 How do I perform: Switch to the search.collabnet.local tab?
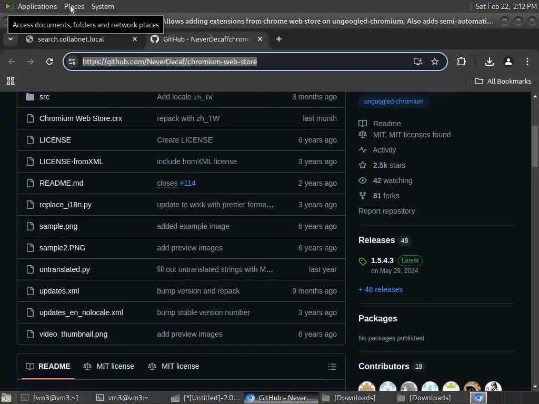(71, 39)
